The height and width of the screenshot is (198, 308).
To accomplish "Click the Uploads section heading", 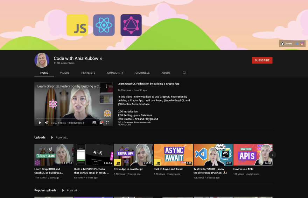I will [x=40, y=138].
